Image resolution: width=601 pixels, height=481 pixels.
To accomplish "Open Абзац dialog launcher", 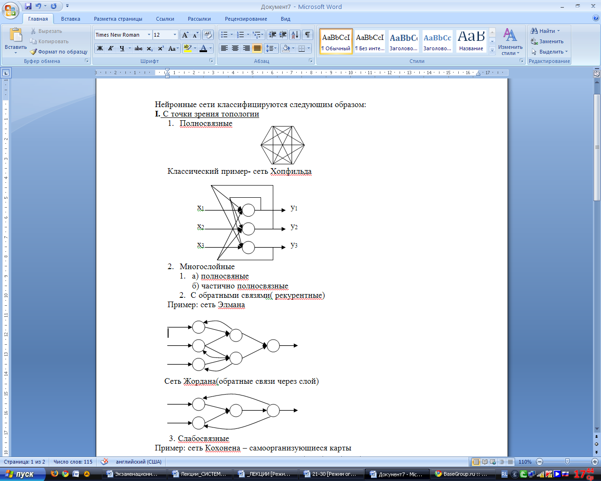I will click(311, 61).
